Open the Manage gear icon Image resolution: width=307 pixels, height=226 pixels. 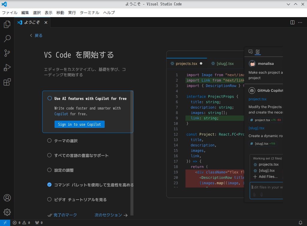pyautogui.click(x=7, y=212)
